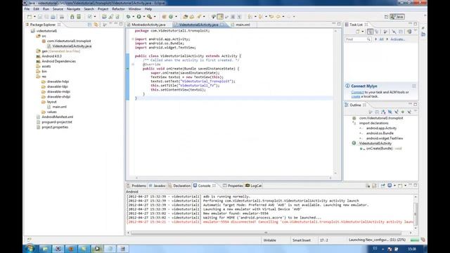Open dropdown next to the Debug button

point(134,17)
